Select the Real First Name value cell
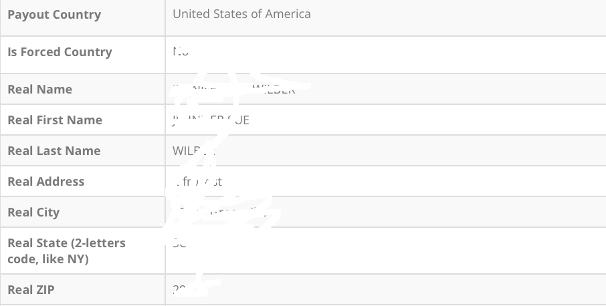Viewport: 606px width, 306px height. point(385,120)
